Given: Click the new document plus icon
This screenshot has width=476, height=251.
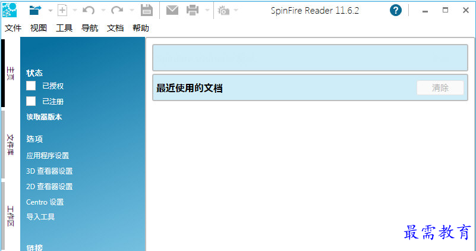Looking at the screenshot, I should point(62,10).
